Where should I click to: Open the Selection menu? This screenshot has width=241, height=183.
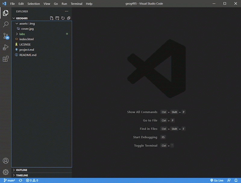33,4
